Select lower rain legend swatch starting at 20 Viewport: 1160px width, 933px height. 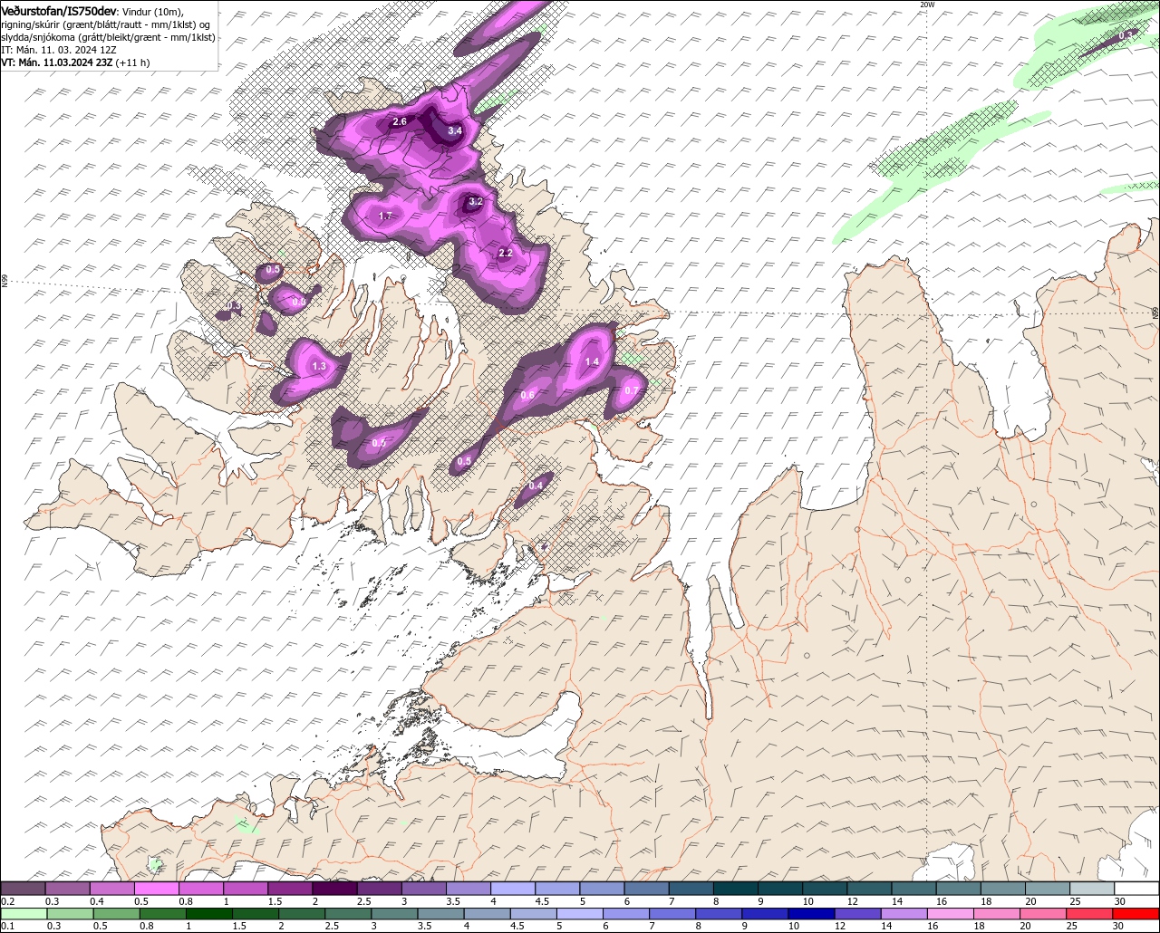click(1044, 914)
